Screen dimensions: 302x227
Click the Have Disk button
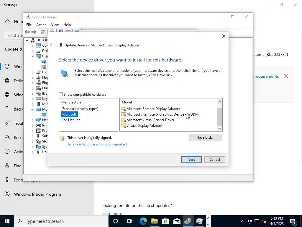coord(205,137)
